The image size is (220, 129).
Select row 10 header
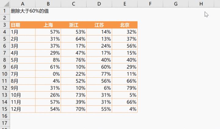(5, 74)
